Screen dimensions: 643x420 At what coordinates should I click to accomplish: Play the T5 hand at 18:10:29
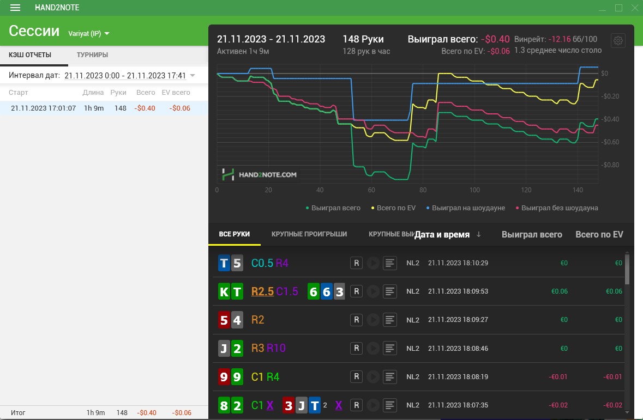(x=372, y=263)
